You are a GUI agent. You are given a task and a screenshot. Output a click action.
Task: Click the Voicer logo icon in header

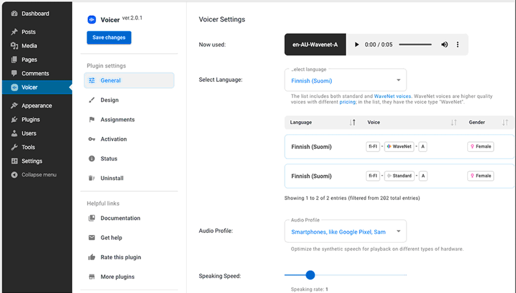(x=92, y=20)
